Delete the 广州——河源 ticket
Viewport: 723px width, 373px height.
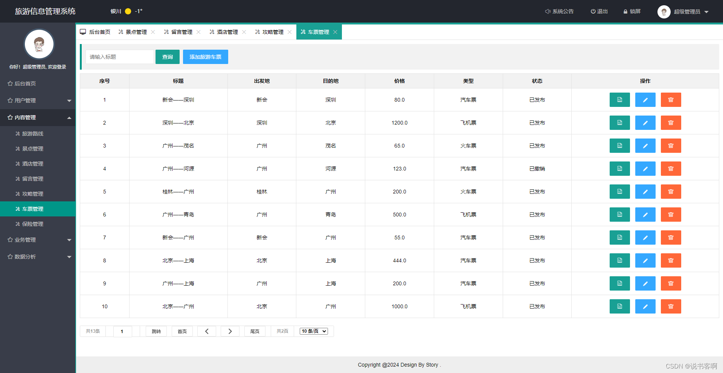(x=671, y=169)
